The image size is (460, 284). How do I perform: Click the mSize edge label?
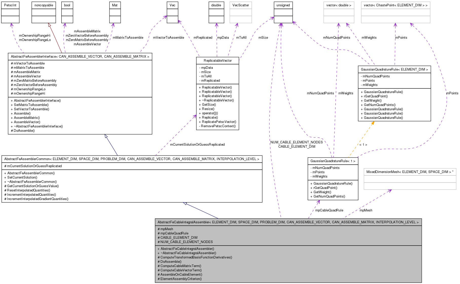pyautogui.click(x=263, y=38)
